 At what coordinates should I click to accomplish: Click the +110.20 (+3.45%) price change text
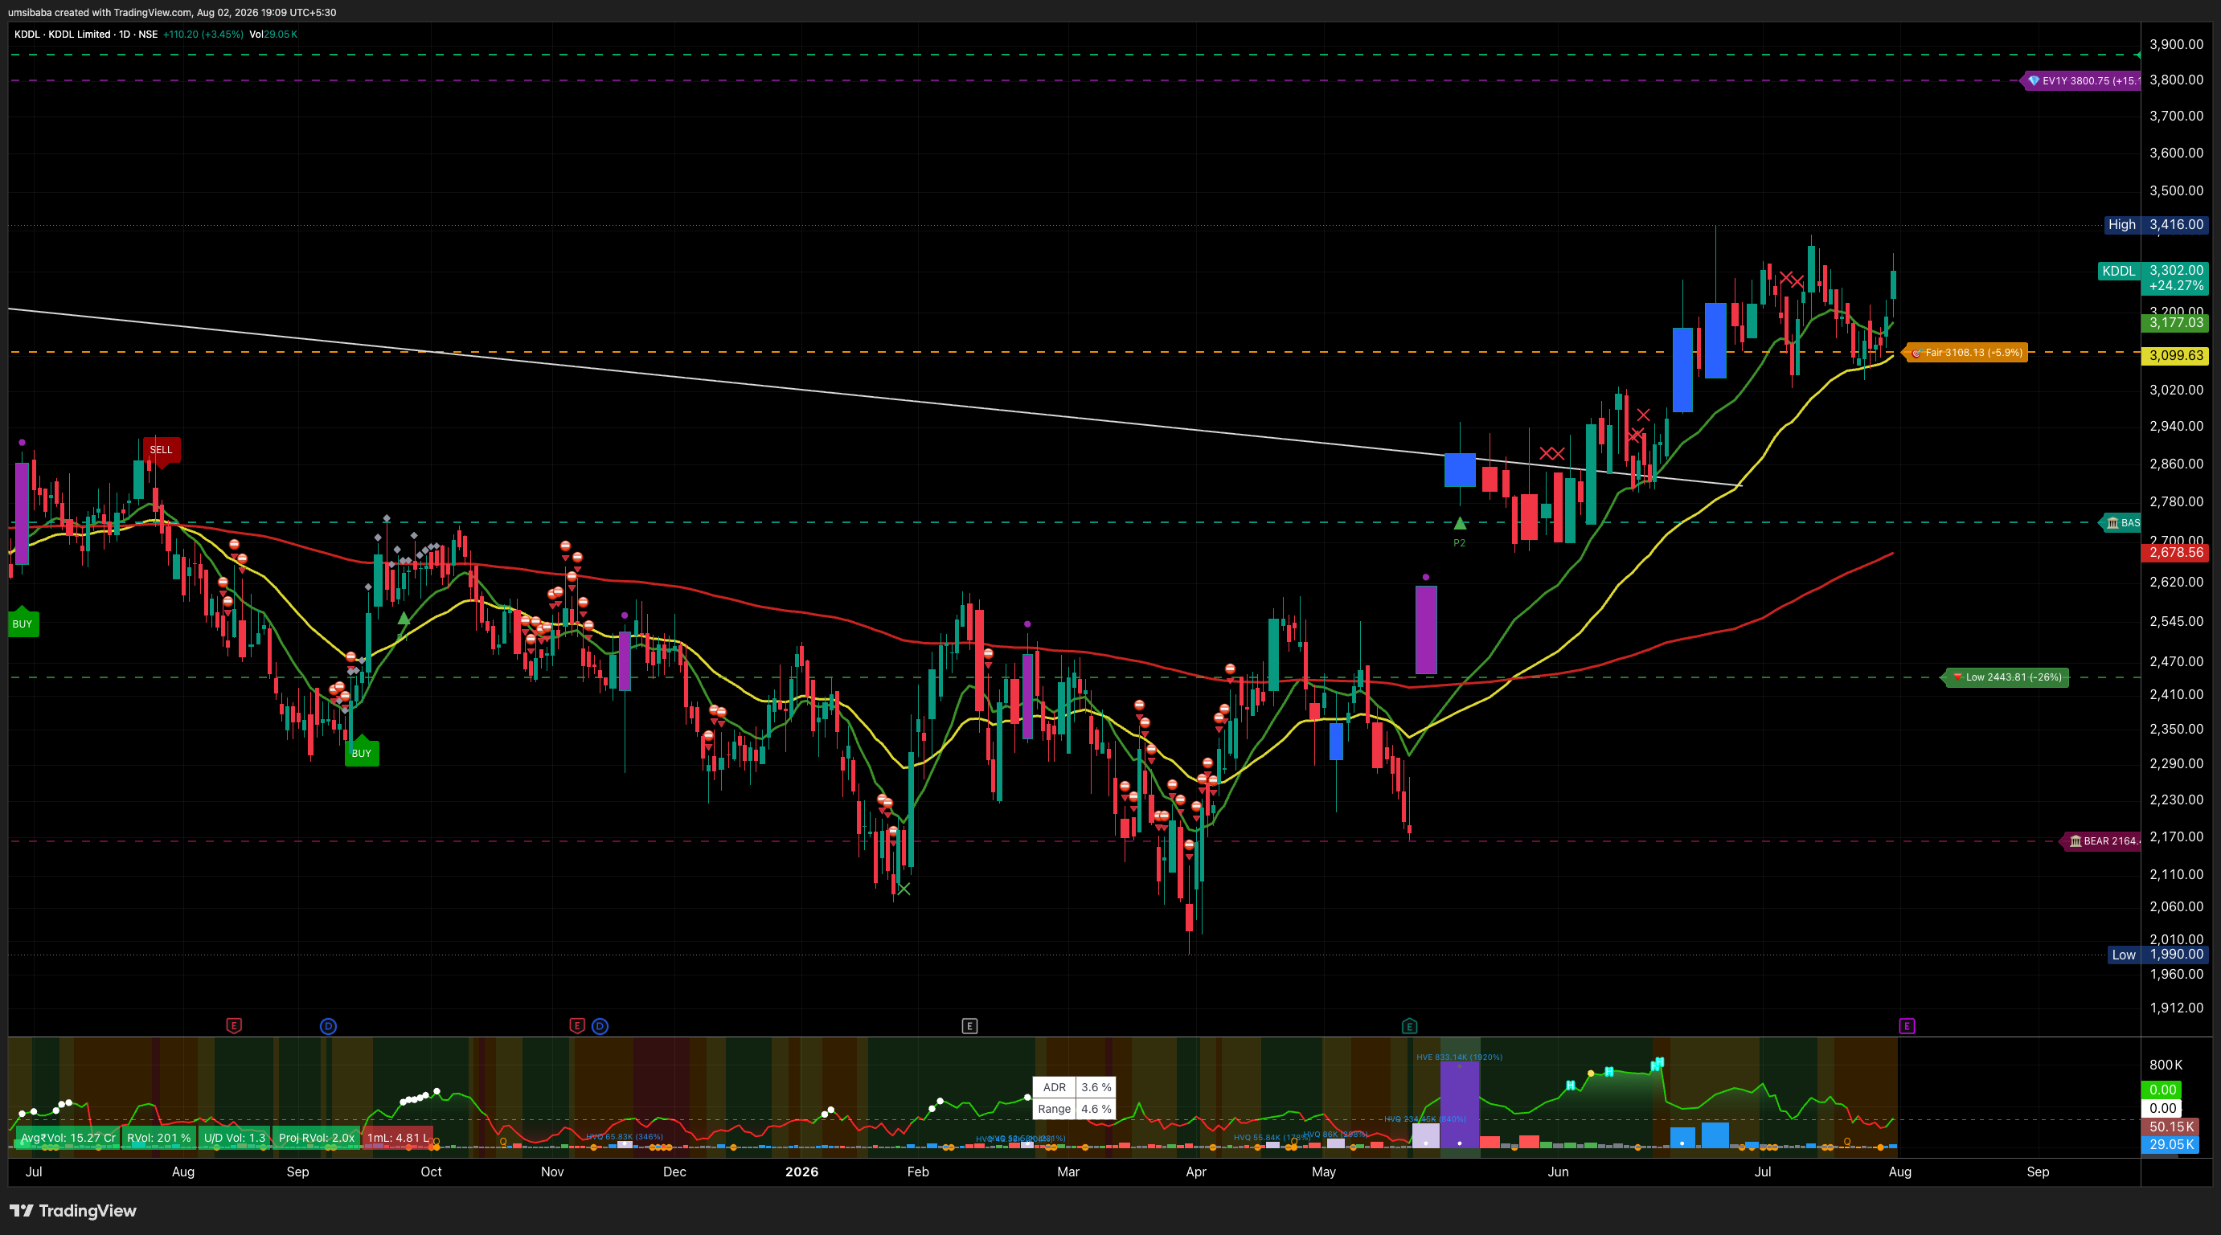click(x=203, y=35)
